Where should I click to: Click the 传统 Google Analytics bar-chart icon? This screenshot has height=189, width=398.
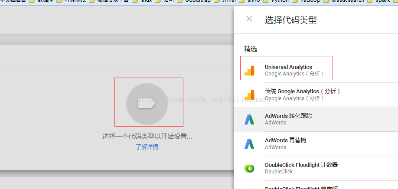249,94
